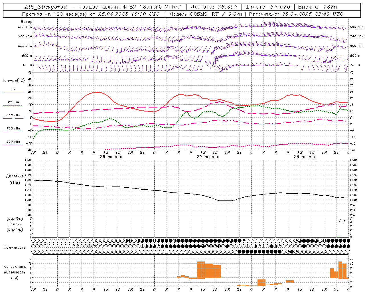
Task: Click the model label COSMO-RU / 6.6км
Action: click(216, 14)
